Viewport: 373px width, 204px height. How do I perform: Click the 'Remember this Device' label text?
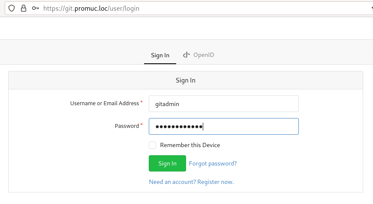click(x=190, y=145)
